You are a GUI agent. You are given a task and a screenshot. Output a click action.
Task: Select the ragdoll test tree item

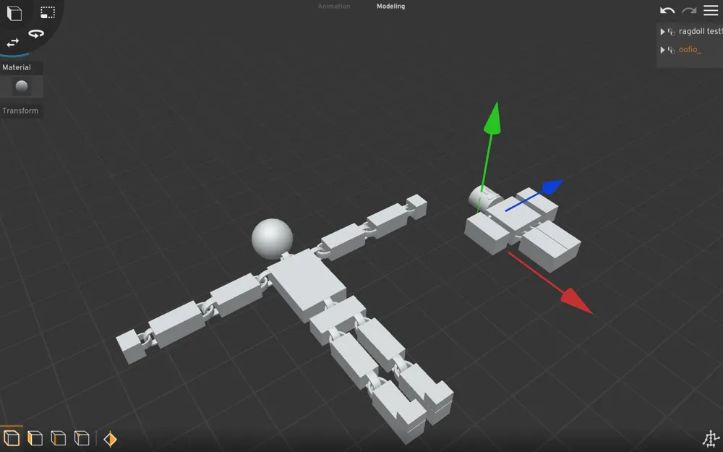pyautogui.click(x=701, y=31)
